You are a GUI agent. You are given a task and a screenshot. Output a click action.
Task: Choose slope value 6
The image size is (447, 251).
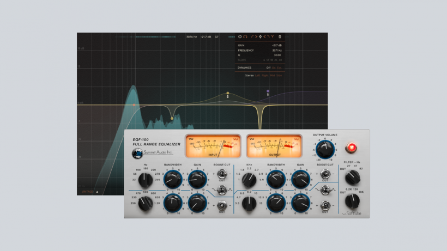click(x=264, y=60)
